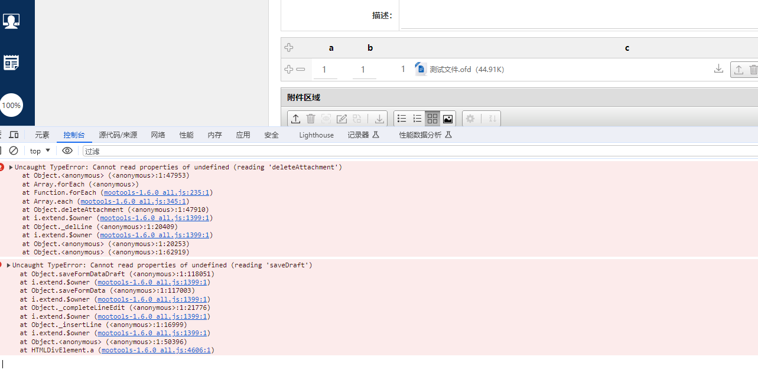Open mootools link after Object.saveFormData line
The image size is (758, 386).
(x=152, y=299)
